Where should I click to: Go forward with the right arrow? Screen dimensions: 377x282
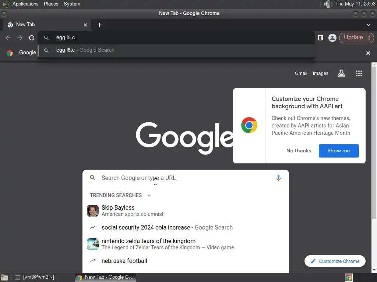(20, 38)
